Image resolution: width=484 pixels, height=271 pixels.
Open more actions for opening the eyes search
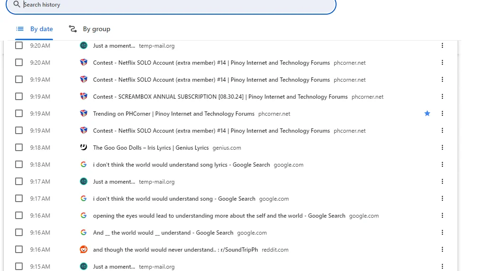click(x=442, y=215)
